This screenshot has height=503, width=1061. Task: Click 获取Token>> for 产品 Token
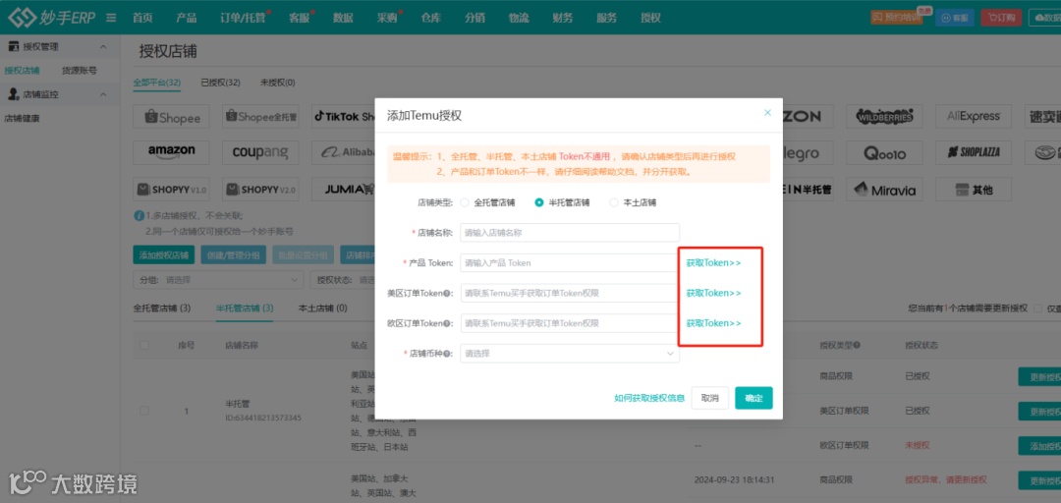click(x=713, y=262)
